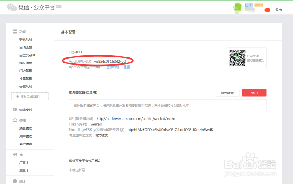Click the 服务号 blue badge
The image size is (293, 184).
click(249, 5)
